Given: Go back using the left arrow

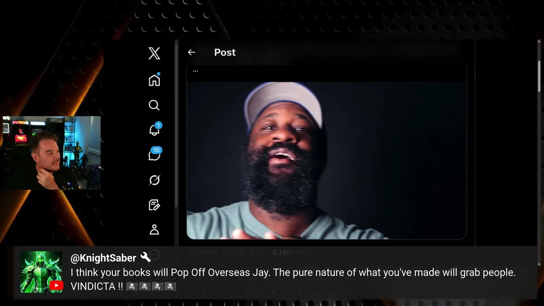Looking at the screenshot, I should 191,52.
